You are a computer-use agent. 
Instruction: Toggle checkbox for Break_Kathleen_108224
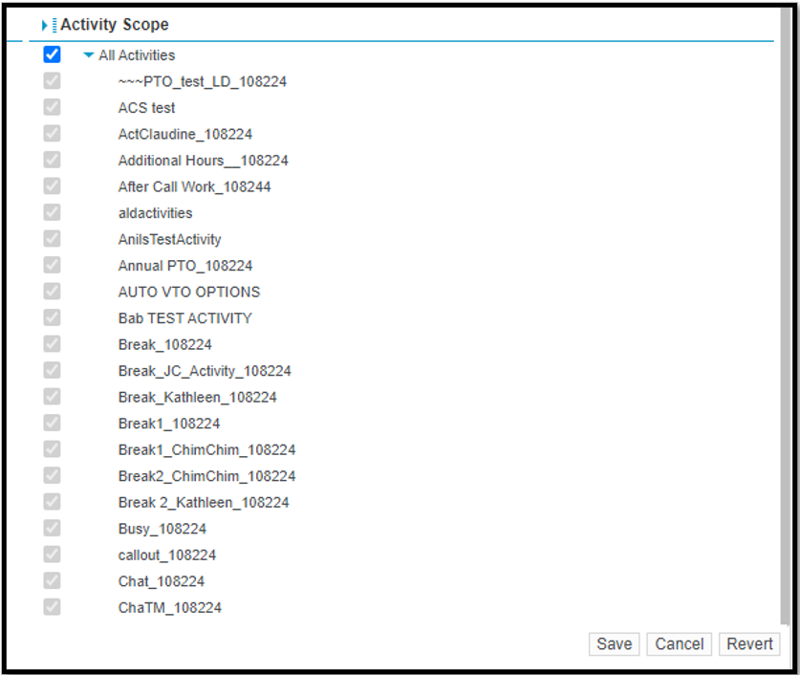click(52, 397)
